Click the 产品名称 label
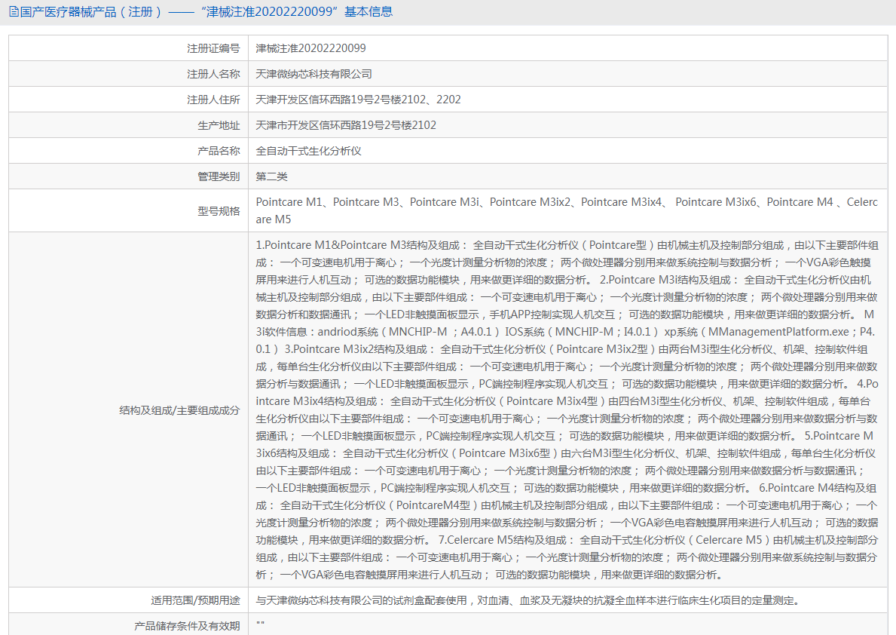The image size is (896, 635). pyautogui.click(x=219, y=152)
